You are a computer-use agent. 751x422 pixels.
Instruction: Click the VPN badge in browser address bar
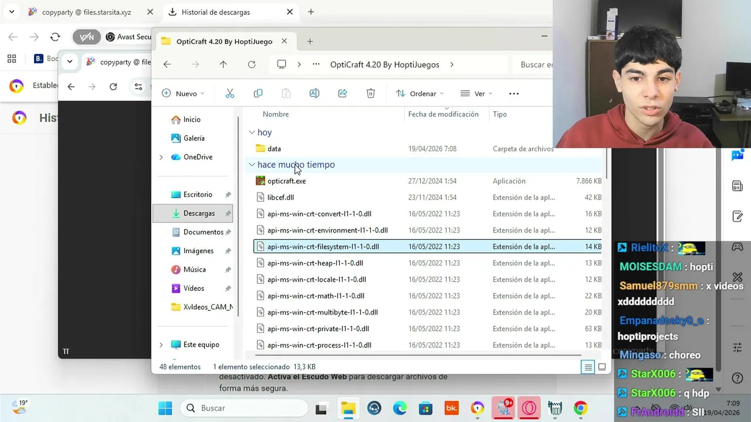pos(87,37)
